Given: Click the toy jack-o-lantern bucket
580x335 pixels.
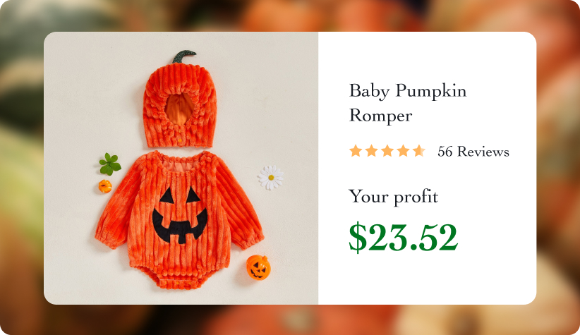Looking at the screenshot, I should click(258, 267).
